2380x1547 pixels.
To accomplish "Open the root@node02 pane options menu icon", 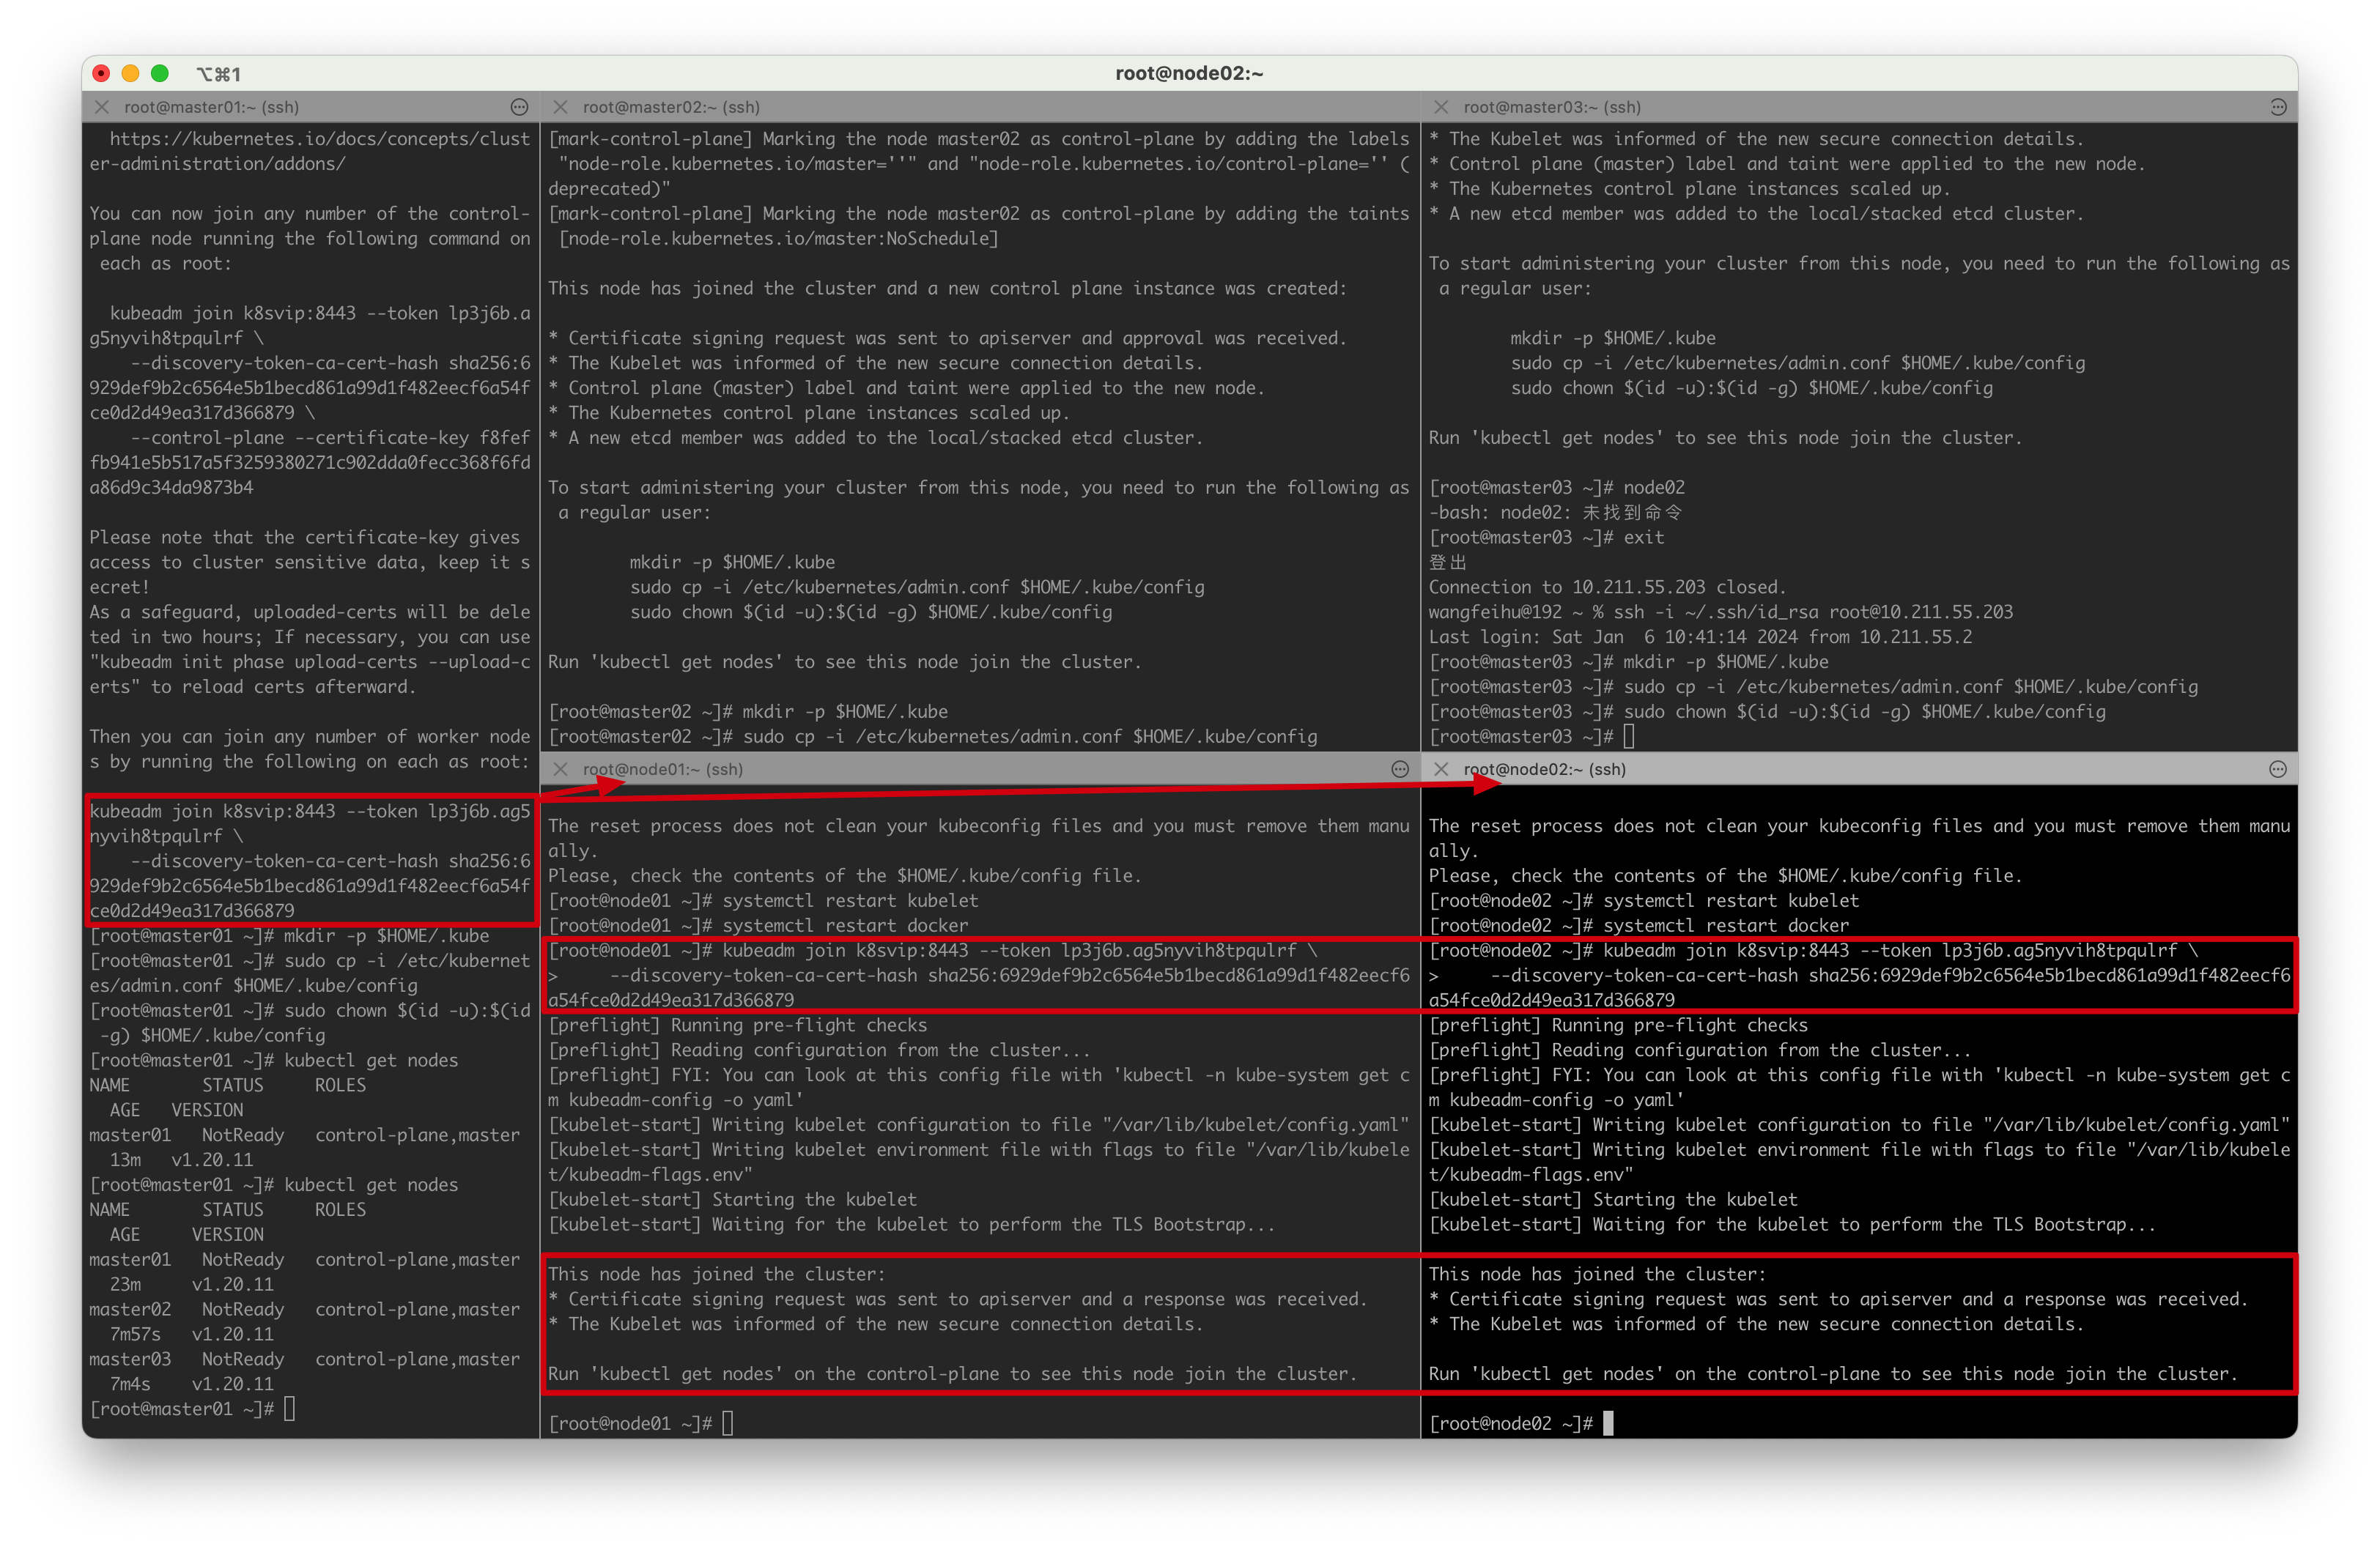I will pyautogui.click(x=2278, y=768).
